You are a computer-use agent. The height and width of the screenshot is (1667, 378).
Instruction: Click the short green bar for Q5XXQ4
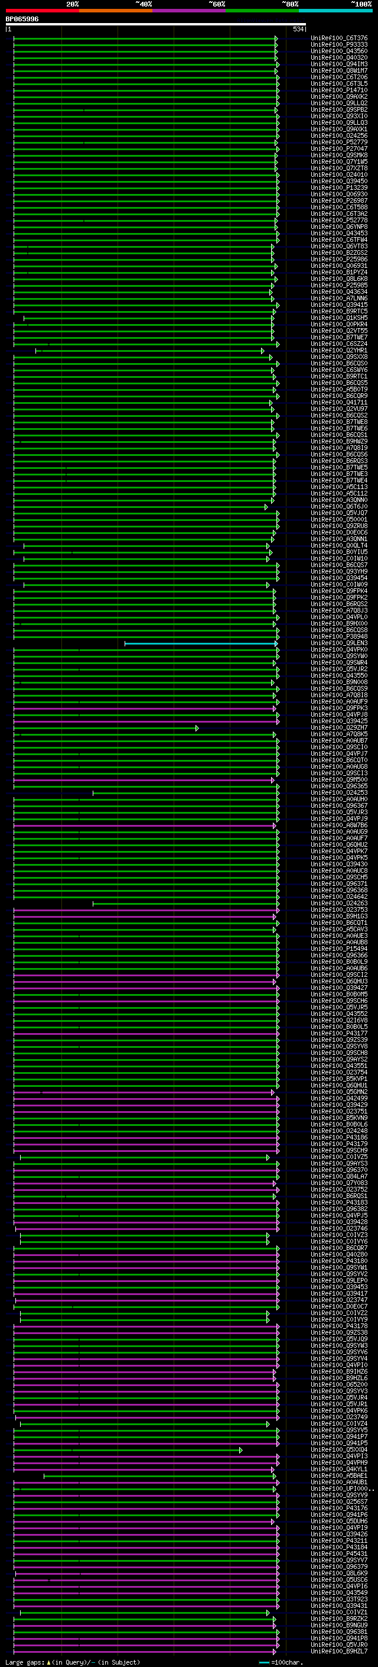(x=128, y=1450)
